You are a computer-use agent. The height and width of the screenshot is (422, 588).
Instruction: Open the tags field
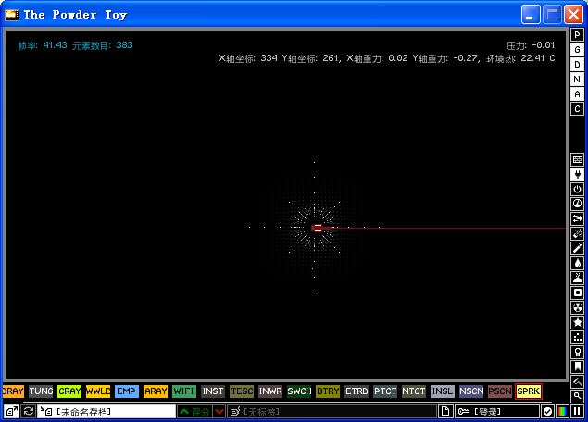332,412
